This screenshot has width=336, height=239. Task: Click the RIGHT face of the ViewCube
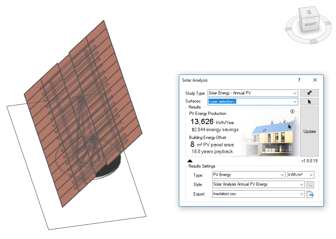[311, 24]
